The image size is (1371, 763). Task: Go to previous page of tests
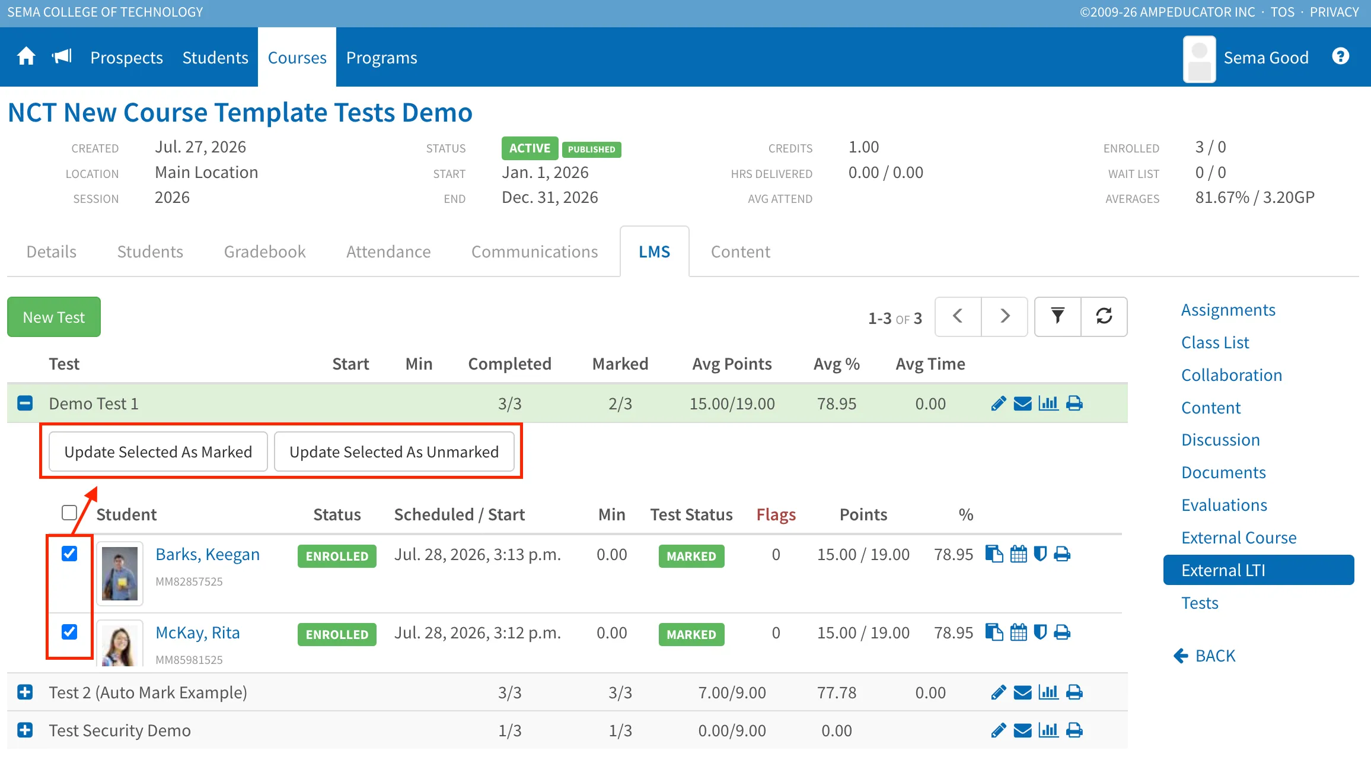(958, 316)
